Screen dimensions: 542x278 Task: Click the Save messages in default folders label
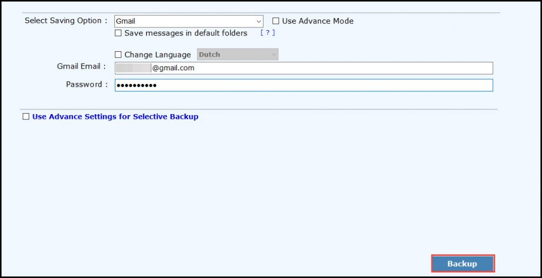coord(186,33)
